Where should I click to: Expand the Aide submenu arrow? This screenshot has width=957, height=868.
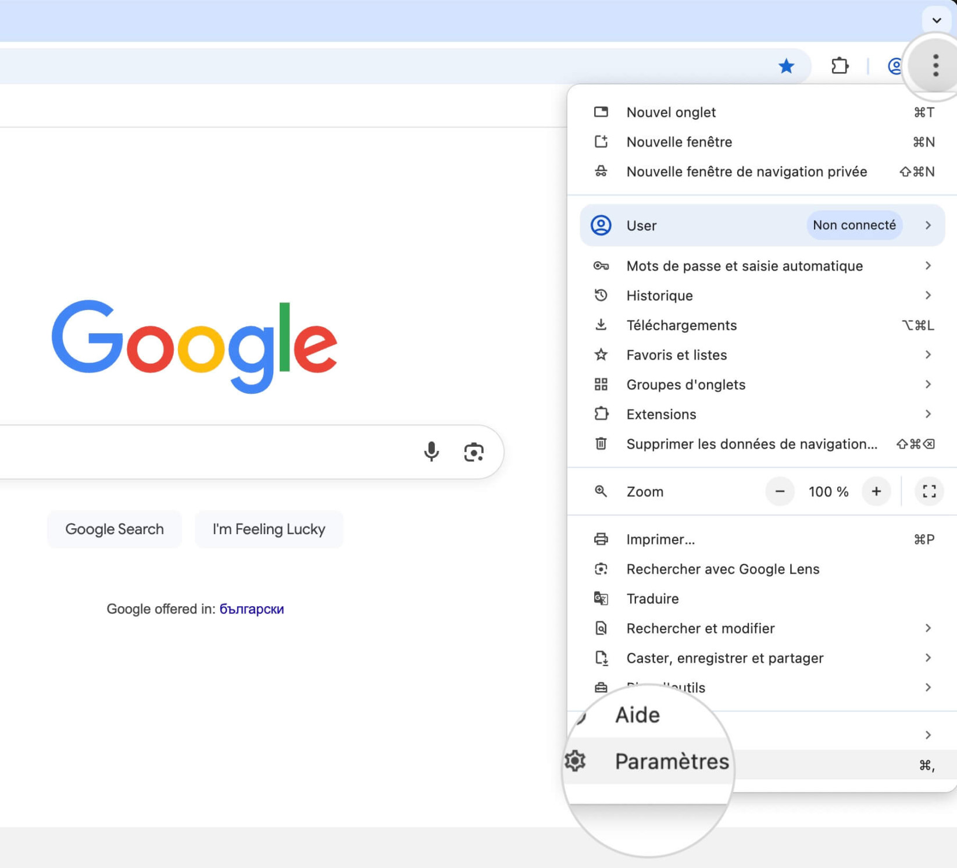click(x=928, y=735)
